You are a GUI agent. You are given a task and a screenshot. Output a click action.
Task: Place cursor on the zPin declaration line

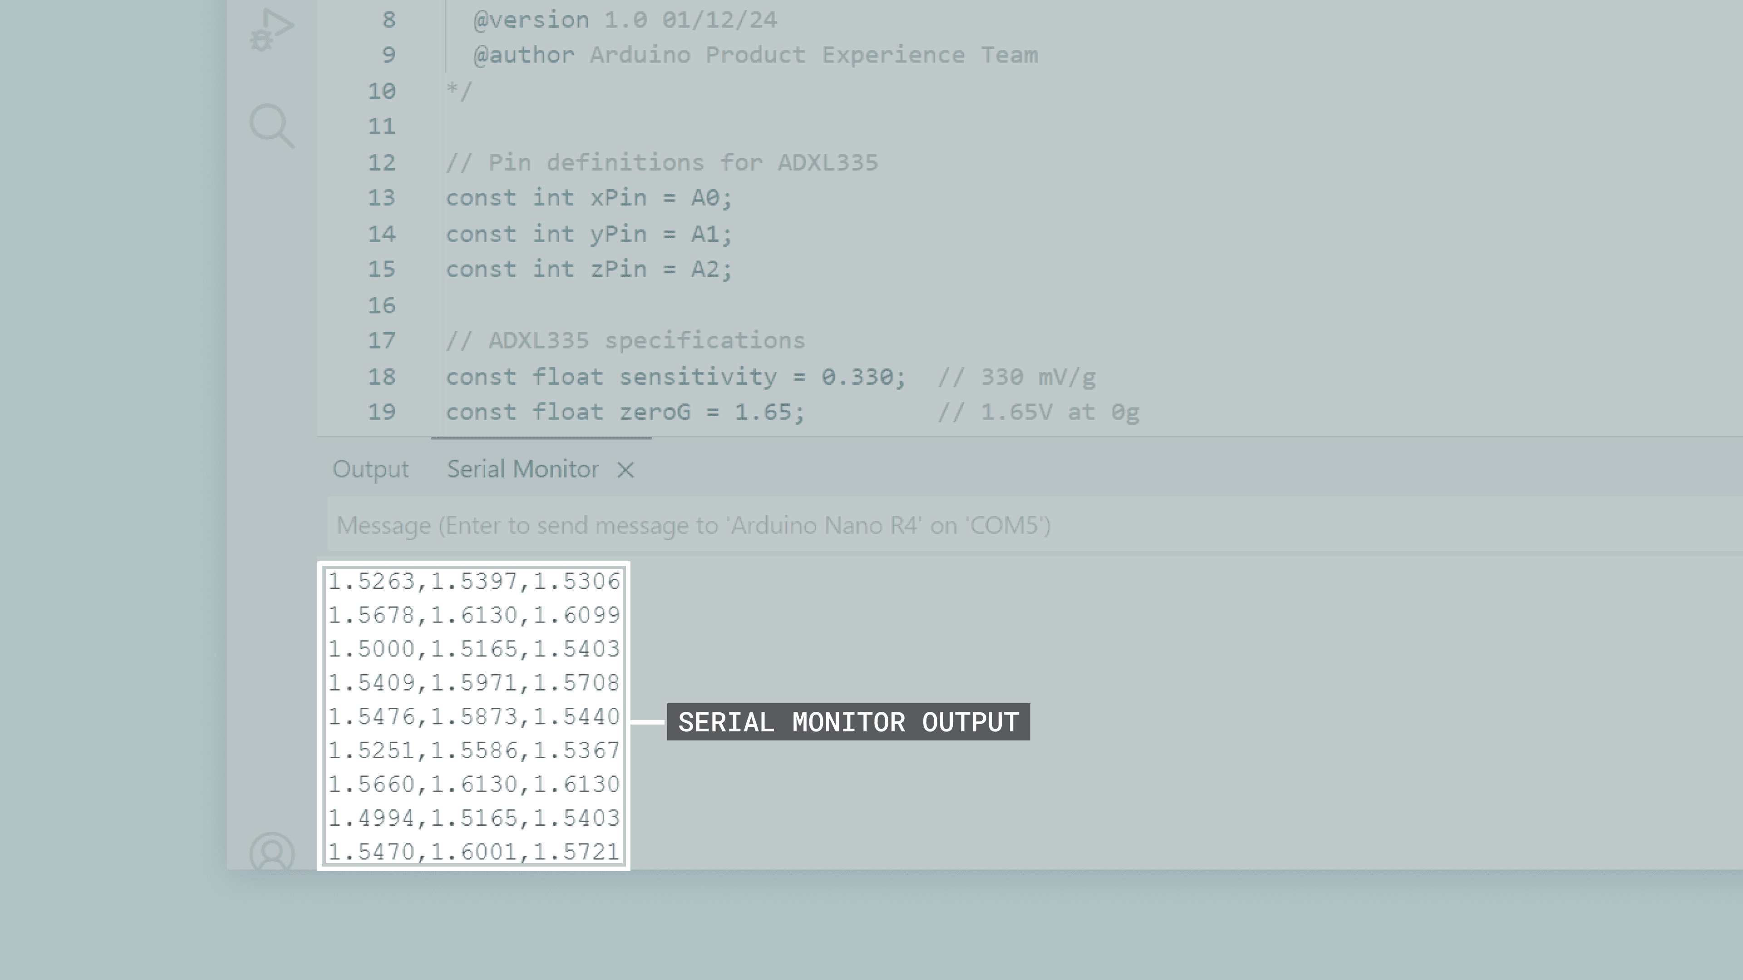(x=589, y=269)
